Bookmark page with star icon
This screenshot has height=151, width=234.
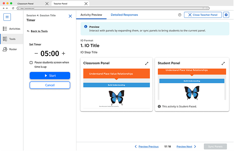pos(207,8)
